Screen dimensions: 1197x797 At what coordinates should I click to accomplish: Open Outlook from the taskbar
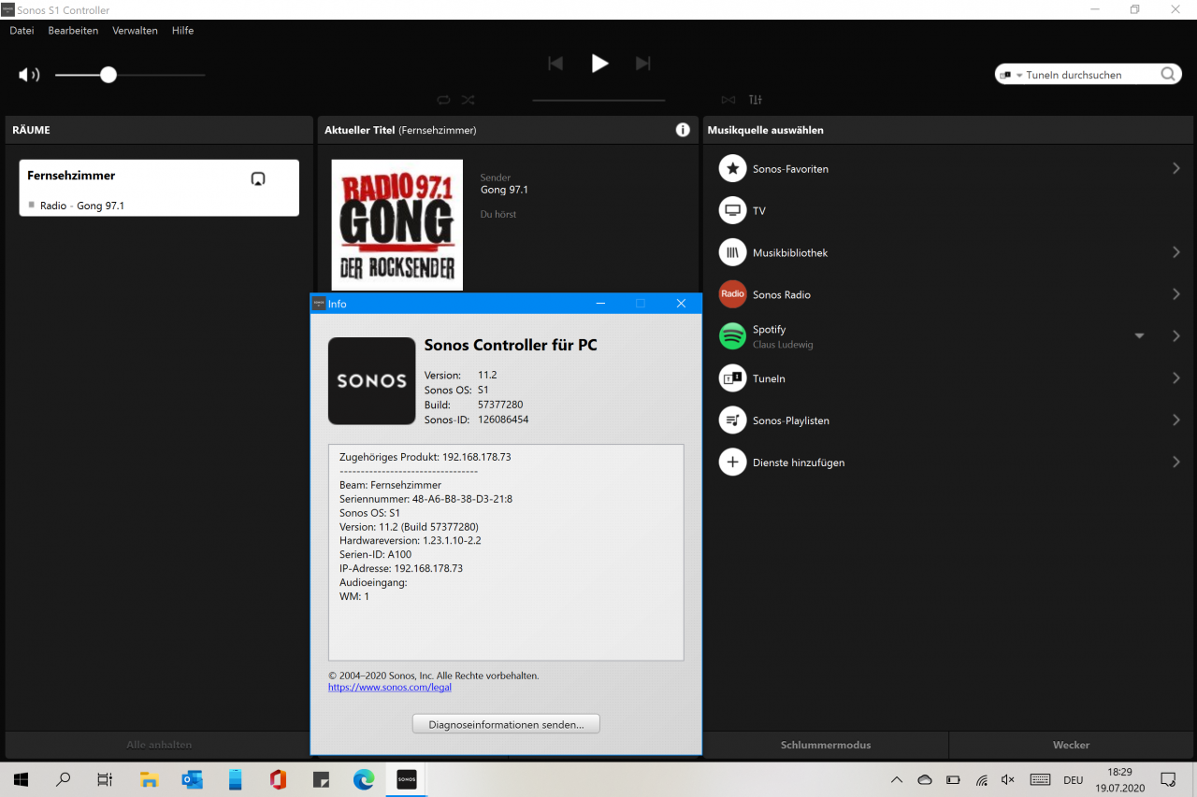tap(192, 779)
